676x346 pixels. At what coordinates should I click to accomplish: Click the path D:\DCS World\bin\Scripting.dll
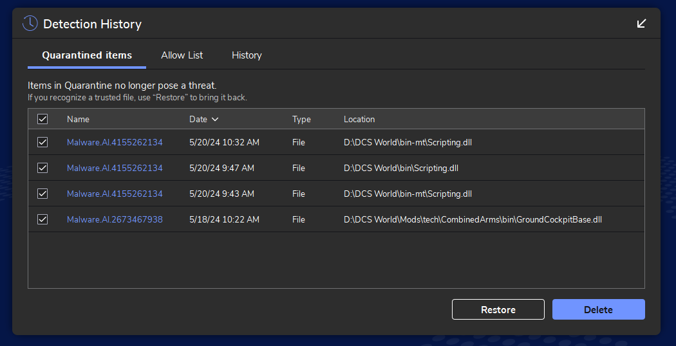[x=401, y=168]
